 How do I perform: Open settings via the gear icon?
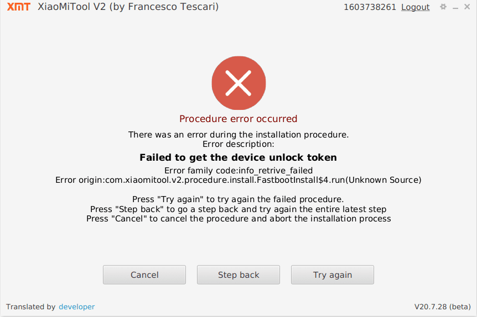[x=443, y=7]
